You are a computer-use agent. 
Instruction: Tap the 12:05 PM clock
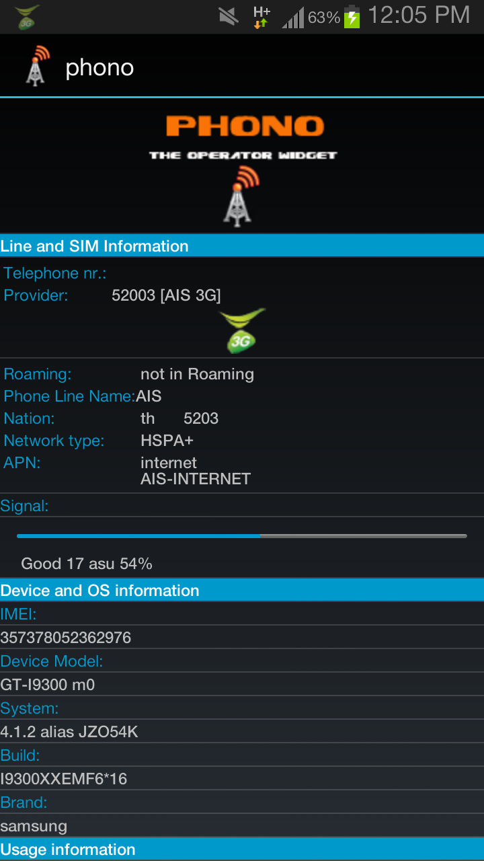click(419, 15)
